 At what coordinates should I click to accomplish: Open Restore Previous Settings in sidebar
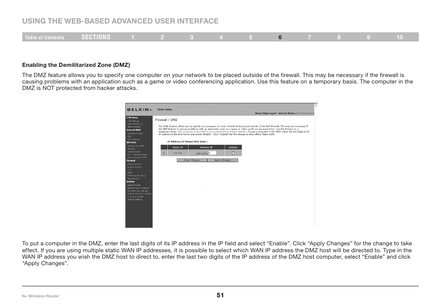pyautogui.click(x=140, y=194)
